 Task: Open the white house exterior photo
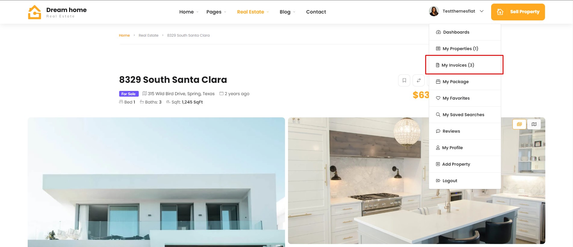[x=156, y=182]
